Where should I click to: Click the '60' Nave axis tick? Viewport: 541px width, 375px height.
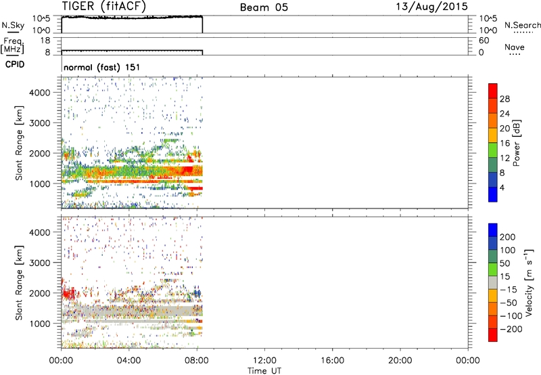484,41
